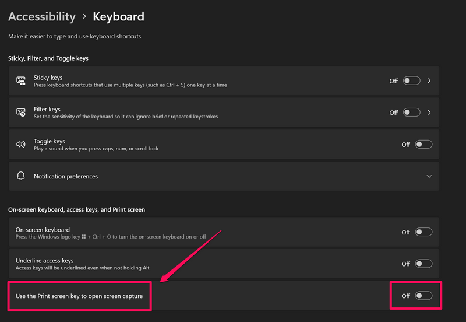Screen dimensions: 466x322
Task: Click the Filter keys keyboard icon
Action: (x=21, y=113)
